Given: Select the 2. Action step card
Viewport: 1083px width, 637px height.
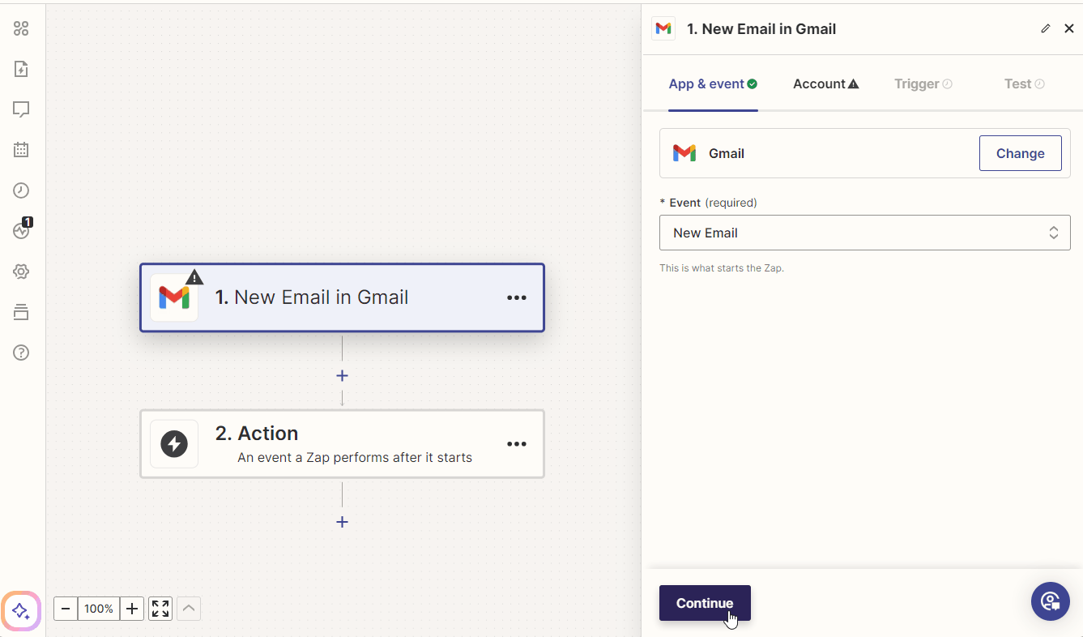Looking at the screenshot, I should tap(342, 444).
